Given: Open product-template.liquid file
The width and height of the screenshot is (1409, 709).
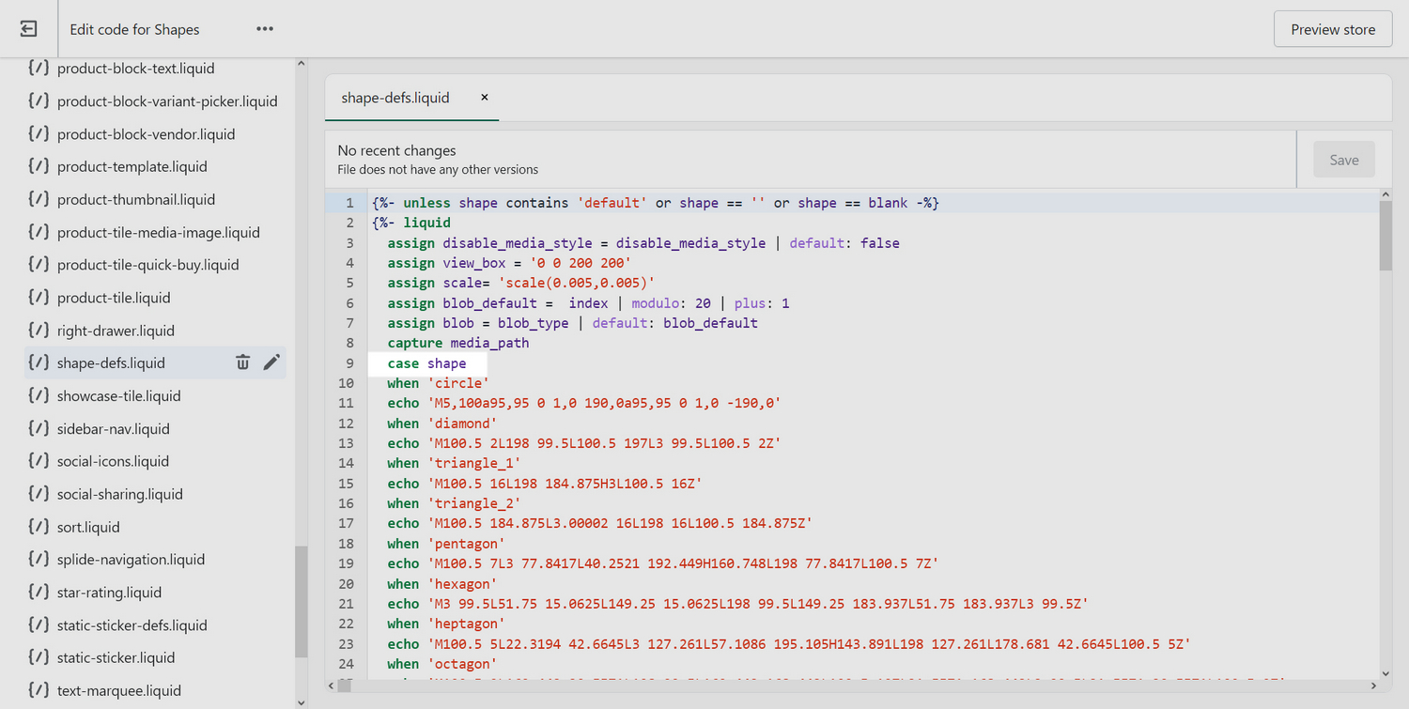Looking at the screenshot, I should click(132, 166).
